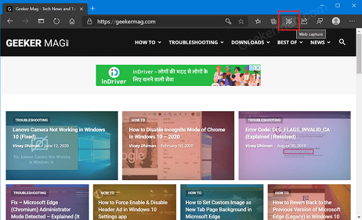Open the Favorites list icon

pyautogui.click(x=258, y=21)
